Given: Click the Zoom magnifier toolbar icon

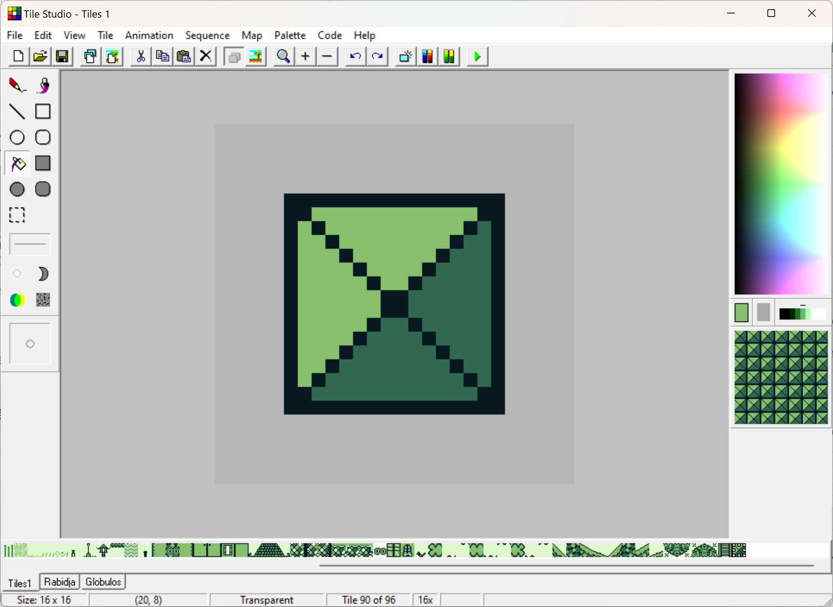Looking at the screenshot, I should tap(284, 56).
